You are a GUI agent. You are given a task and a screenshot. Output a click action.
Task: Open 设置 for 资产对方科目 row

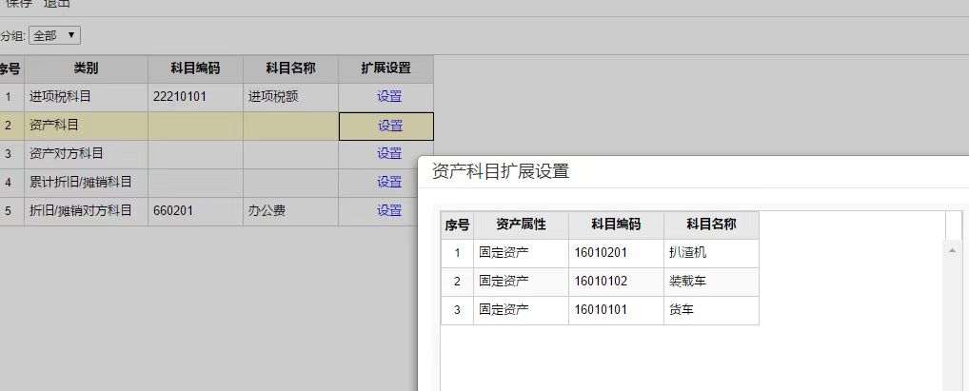389,154
